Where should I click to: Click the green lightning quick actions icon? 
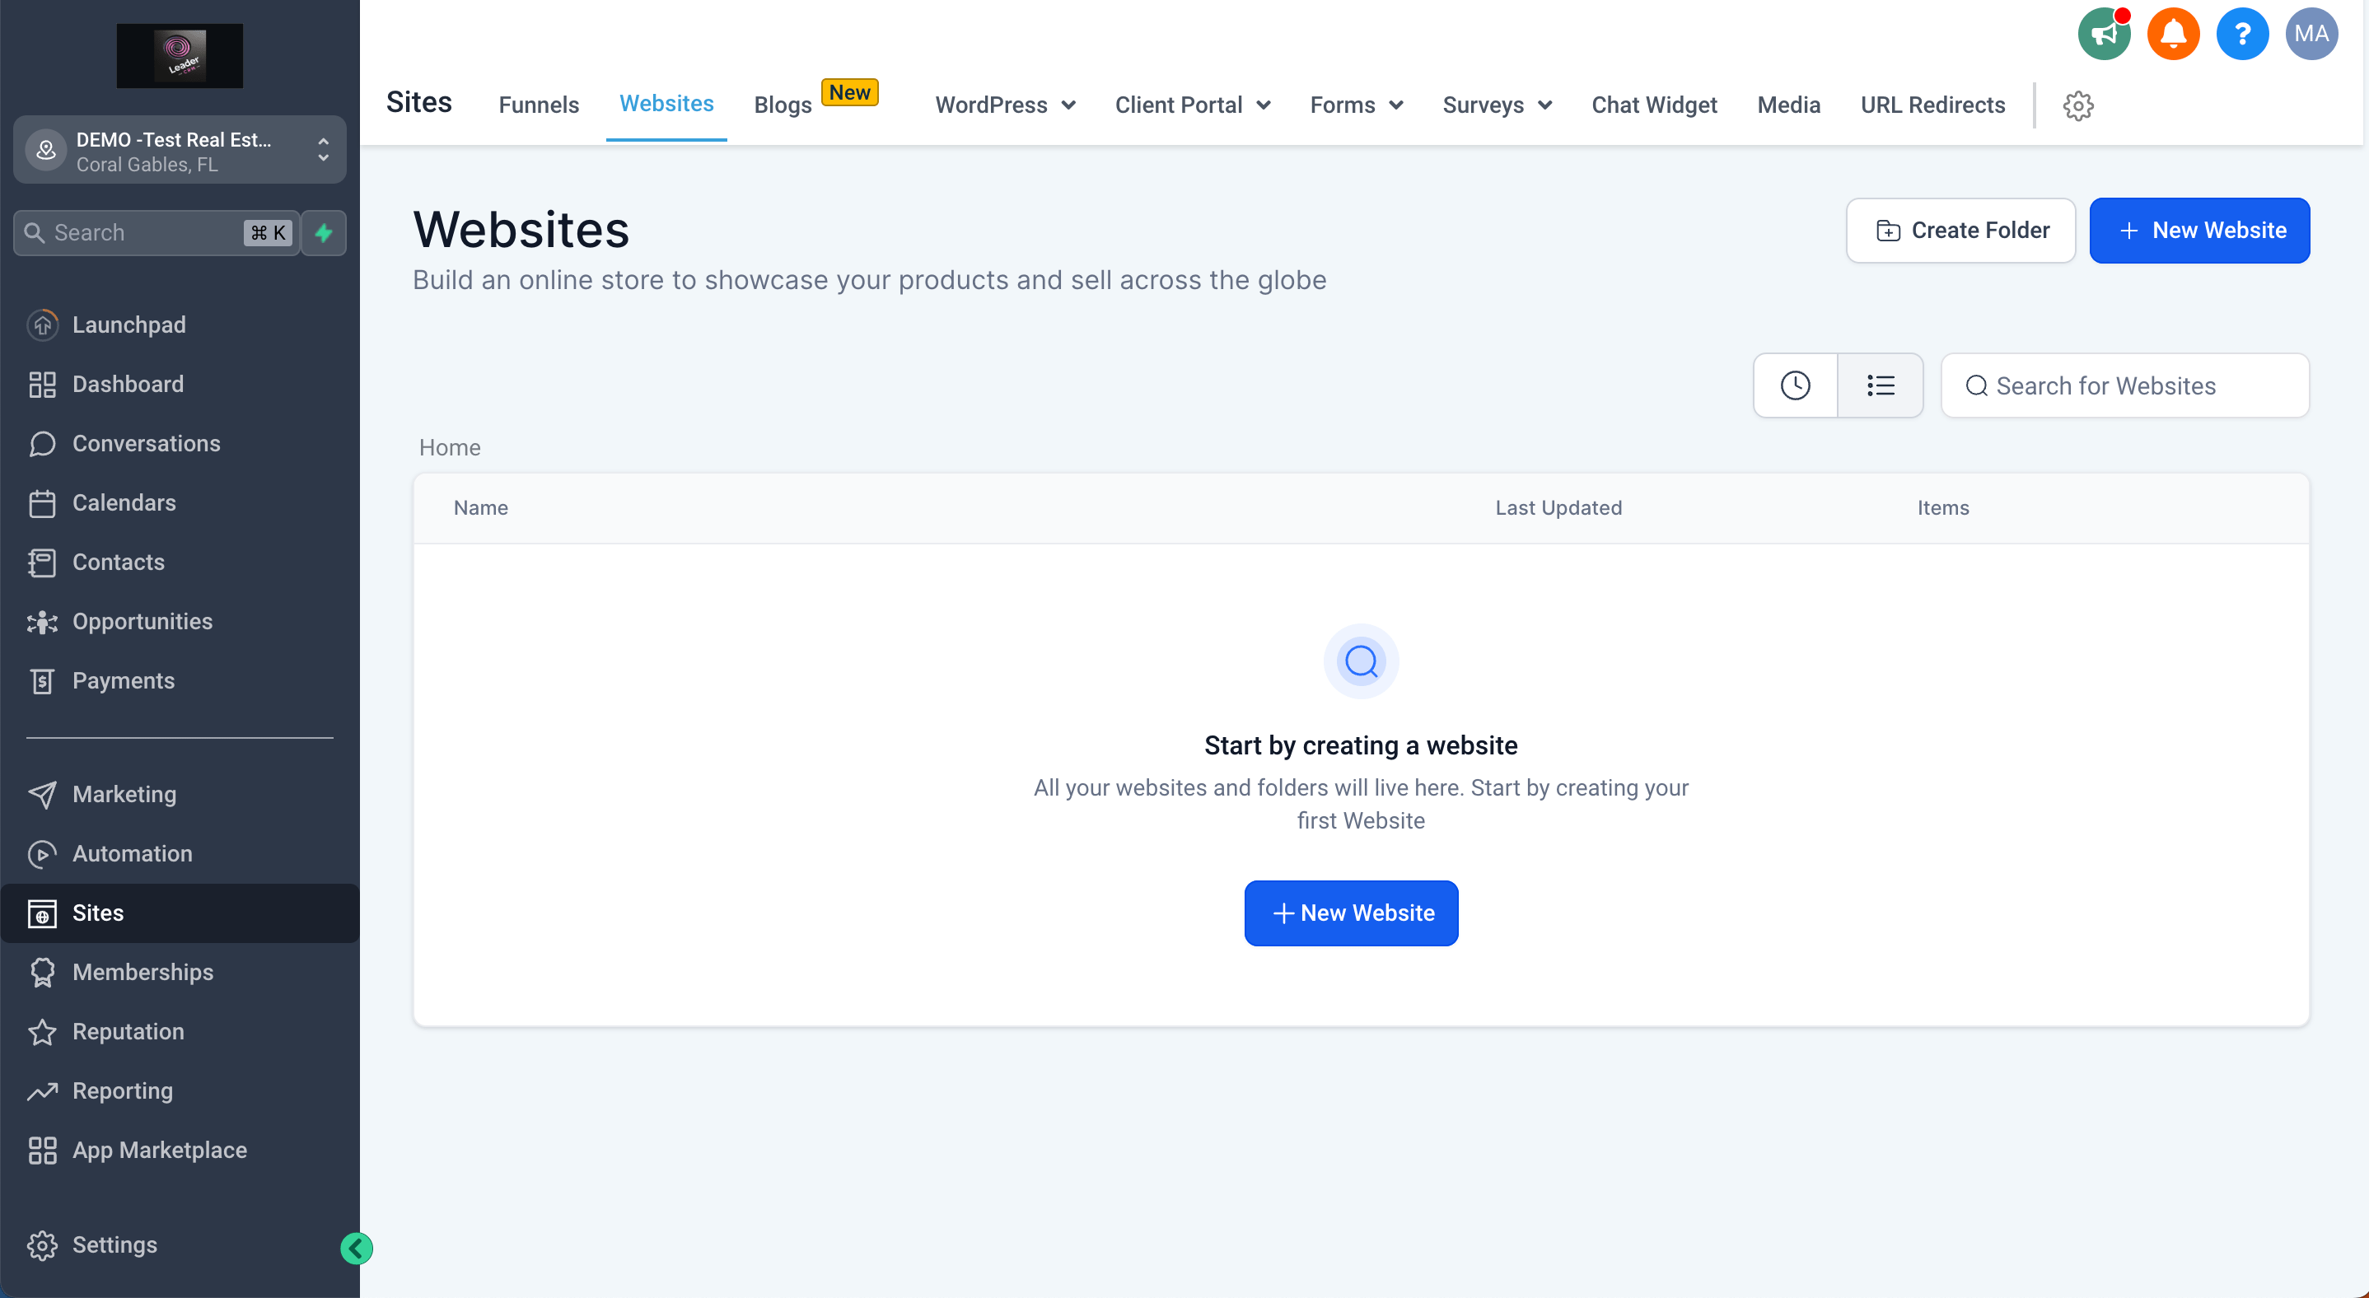point(324,232)
